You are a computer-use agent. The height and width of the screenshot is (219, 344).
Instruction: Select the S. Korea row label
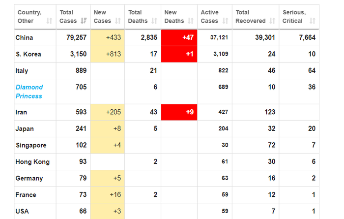point(29,54)
